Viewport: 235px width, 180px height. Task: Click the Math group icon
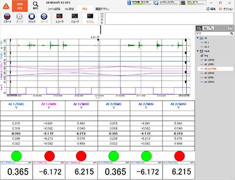pyautogui.click(x=201, y=51)
